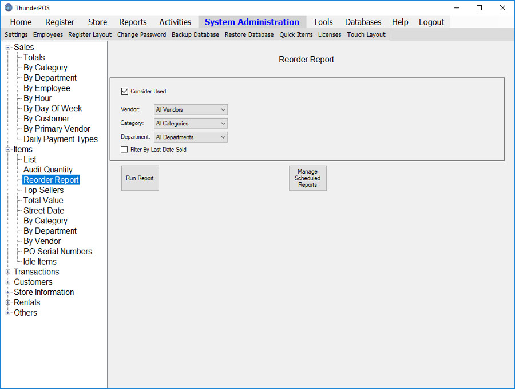Collapse the Items tree node

pos(8,150)
